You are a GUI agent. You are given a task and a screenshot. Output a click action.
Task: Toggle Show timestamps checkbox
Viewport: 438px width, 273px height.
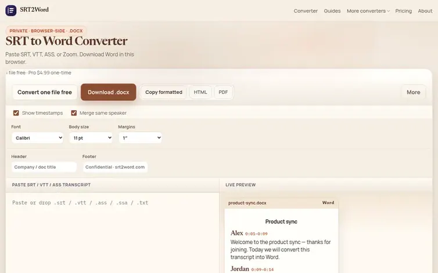[x=16, y=113]
